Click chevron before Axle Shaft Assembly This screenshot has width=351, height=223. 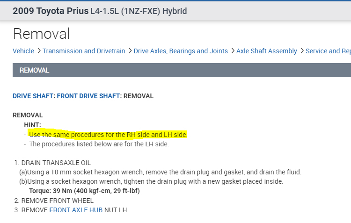tap(233, 51)
